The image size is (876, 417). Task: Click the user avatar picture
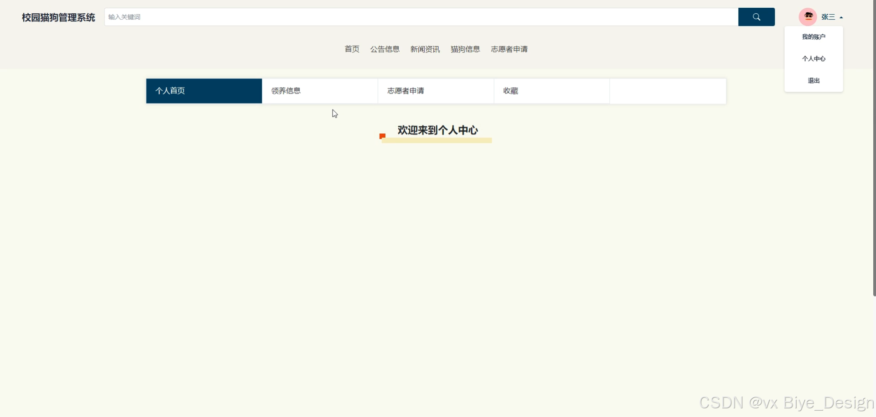(808, 17)
